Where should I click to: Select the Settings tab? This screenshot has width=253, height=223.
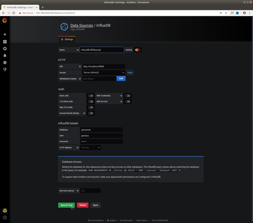(x=67, y=39)
